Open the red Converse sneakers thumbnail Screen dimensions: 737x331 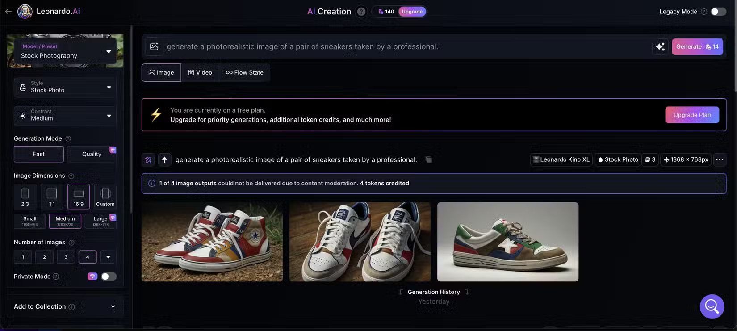point(212,242)
